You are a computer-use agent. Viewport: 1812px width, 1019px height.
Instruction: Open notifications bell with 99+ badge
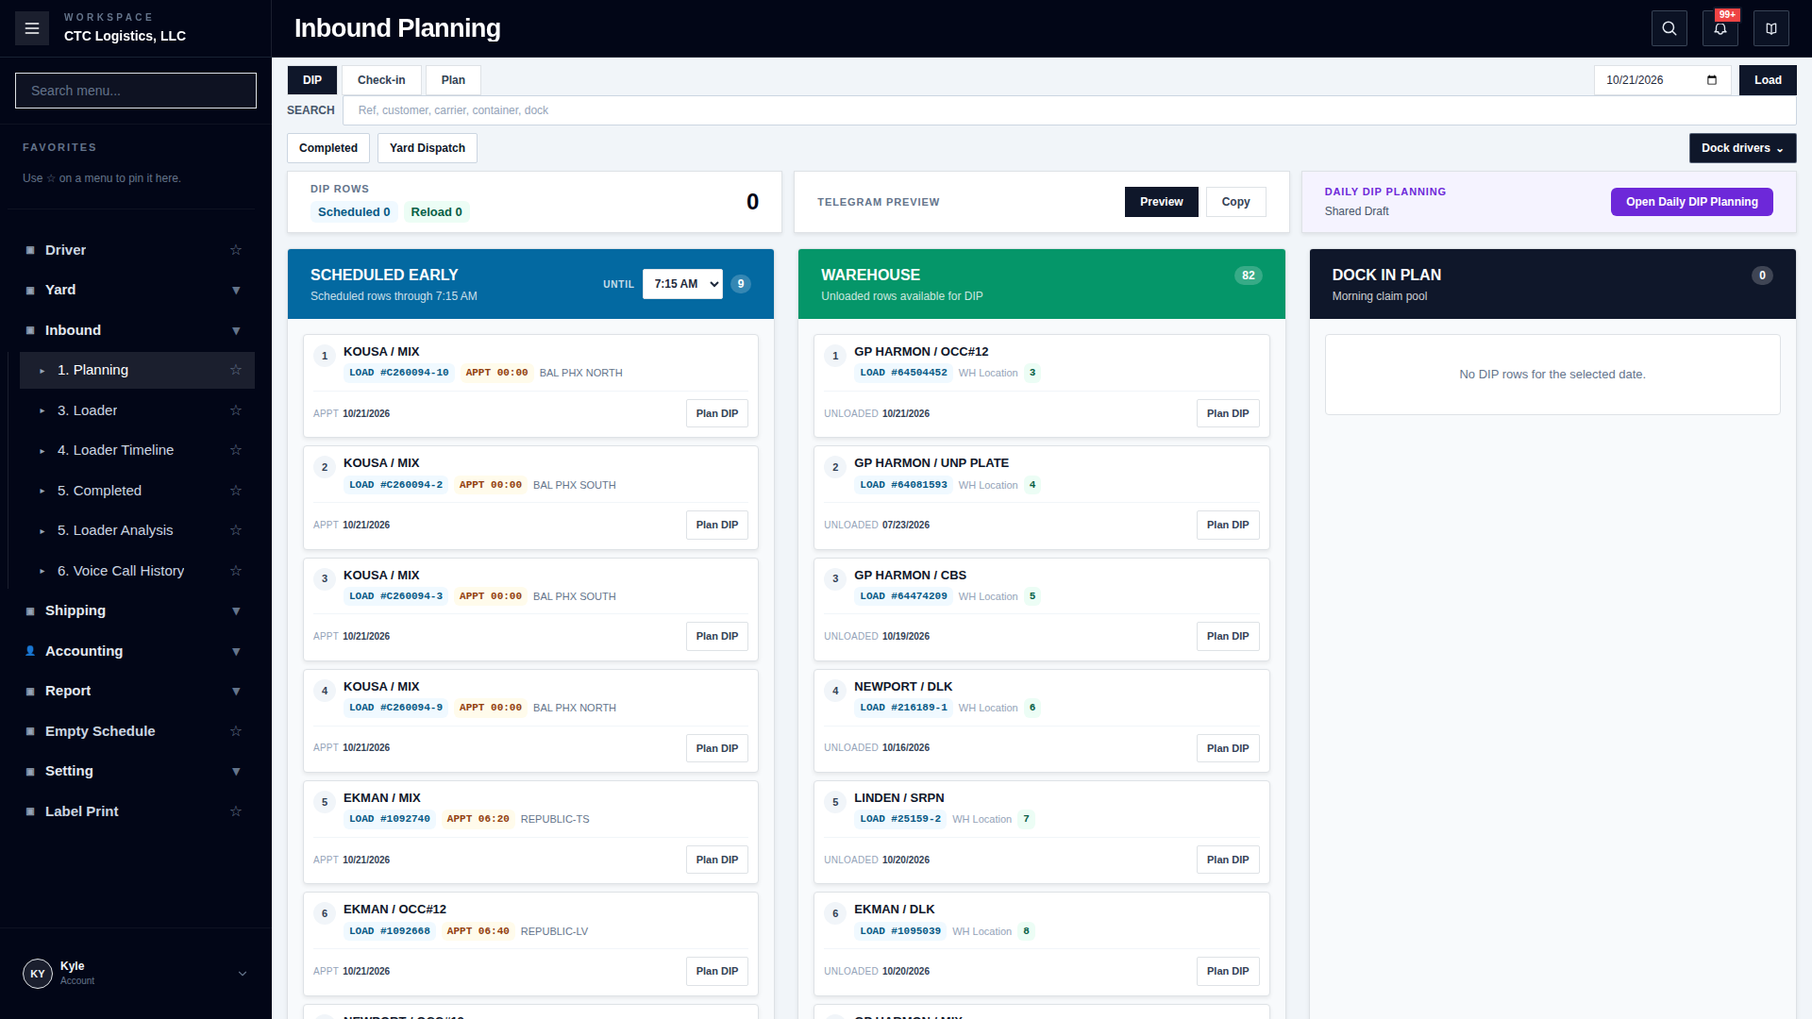click(x=1720, y=28)
